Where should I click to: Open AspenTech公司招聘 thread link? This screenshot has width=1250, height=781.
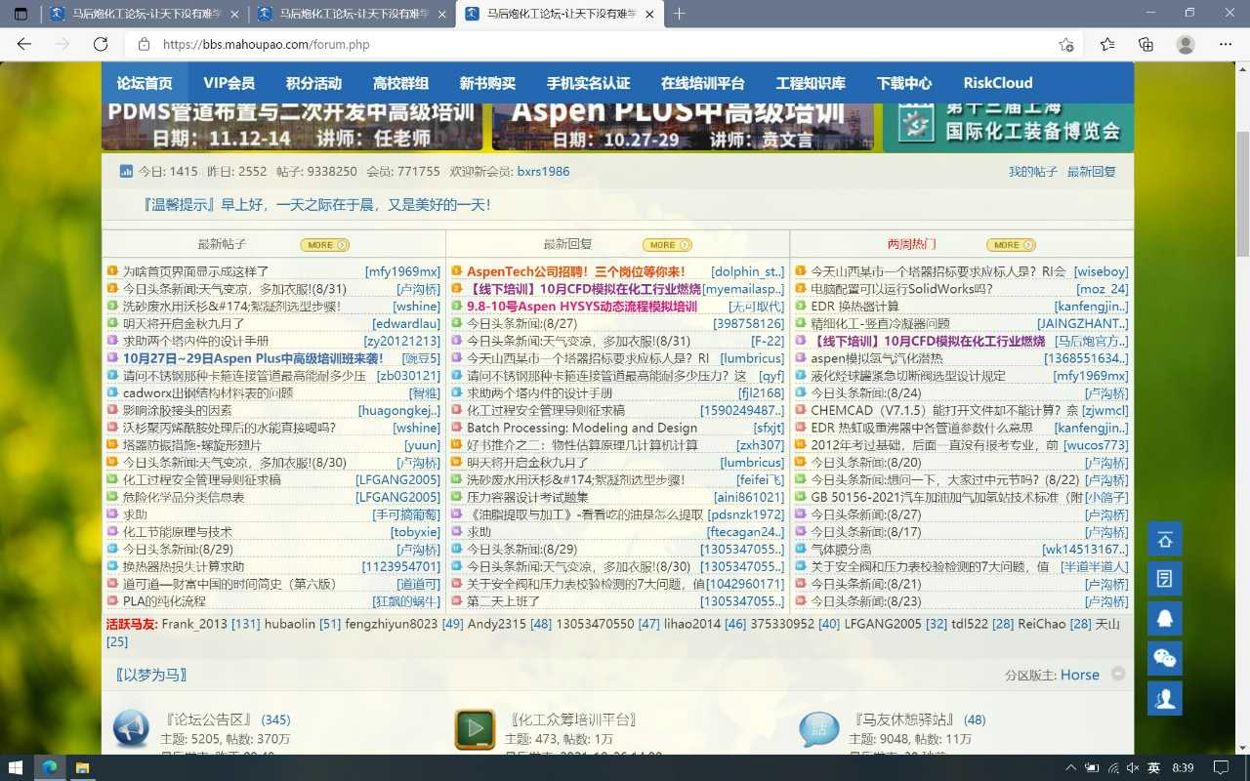point(576,271)
